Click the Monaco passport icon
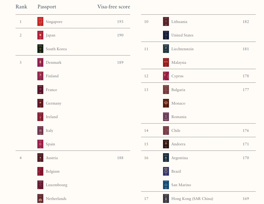Image resolution: width=264 pixels, height=204 pixels. click(166, 103)
